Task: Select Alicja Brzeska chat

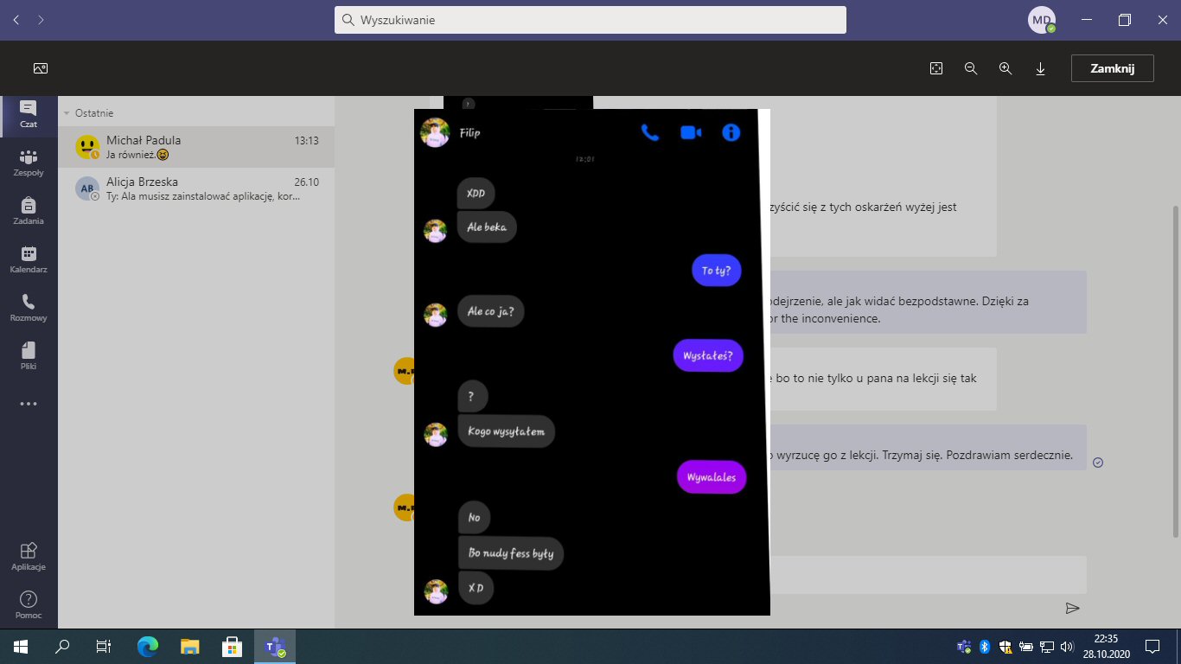Action: (x=195, y=188)
